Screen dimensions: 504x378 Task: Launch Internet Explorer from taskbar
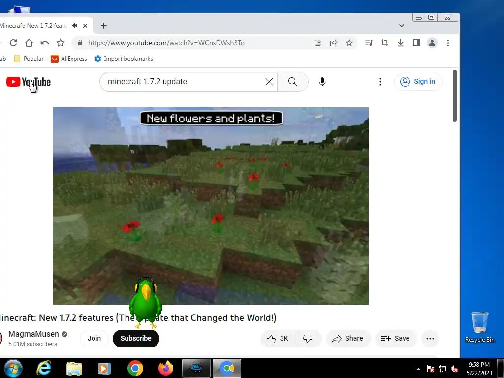pyautogui.click(x=43, y=368)
